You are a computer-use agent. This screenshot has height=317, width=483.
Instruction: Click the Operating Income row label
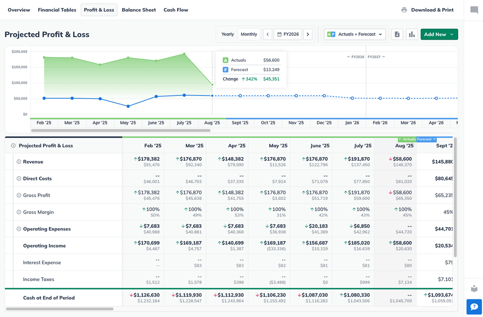click(44, 246)
